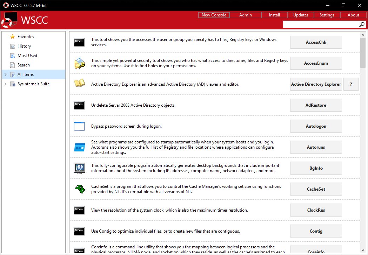Viewport: 368px width, 255px height.
Task: Click the AccessChk console icon
Action: (79, 42)
